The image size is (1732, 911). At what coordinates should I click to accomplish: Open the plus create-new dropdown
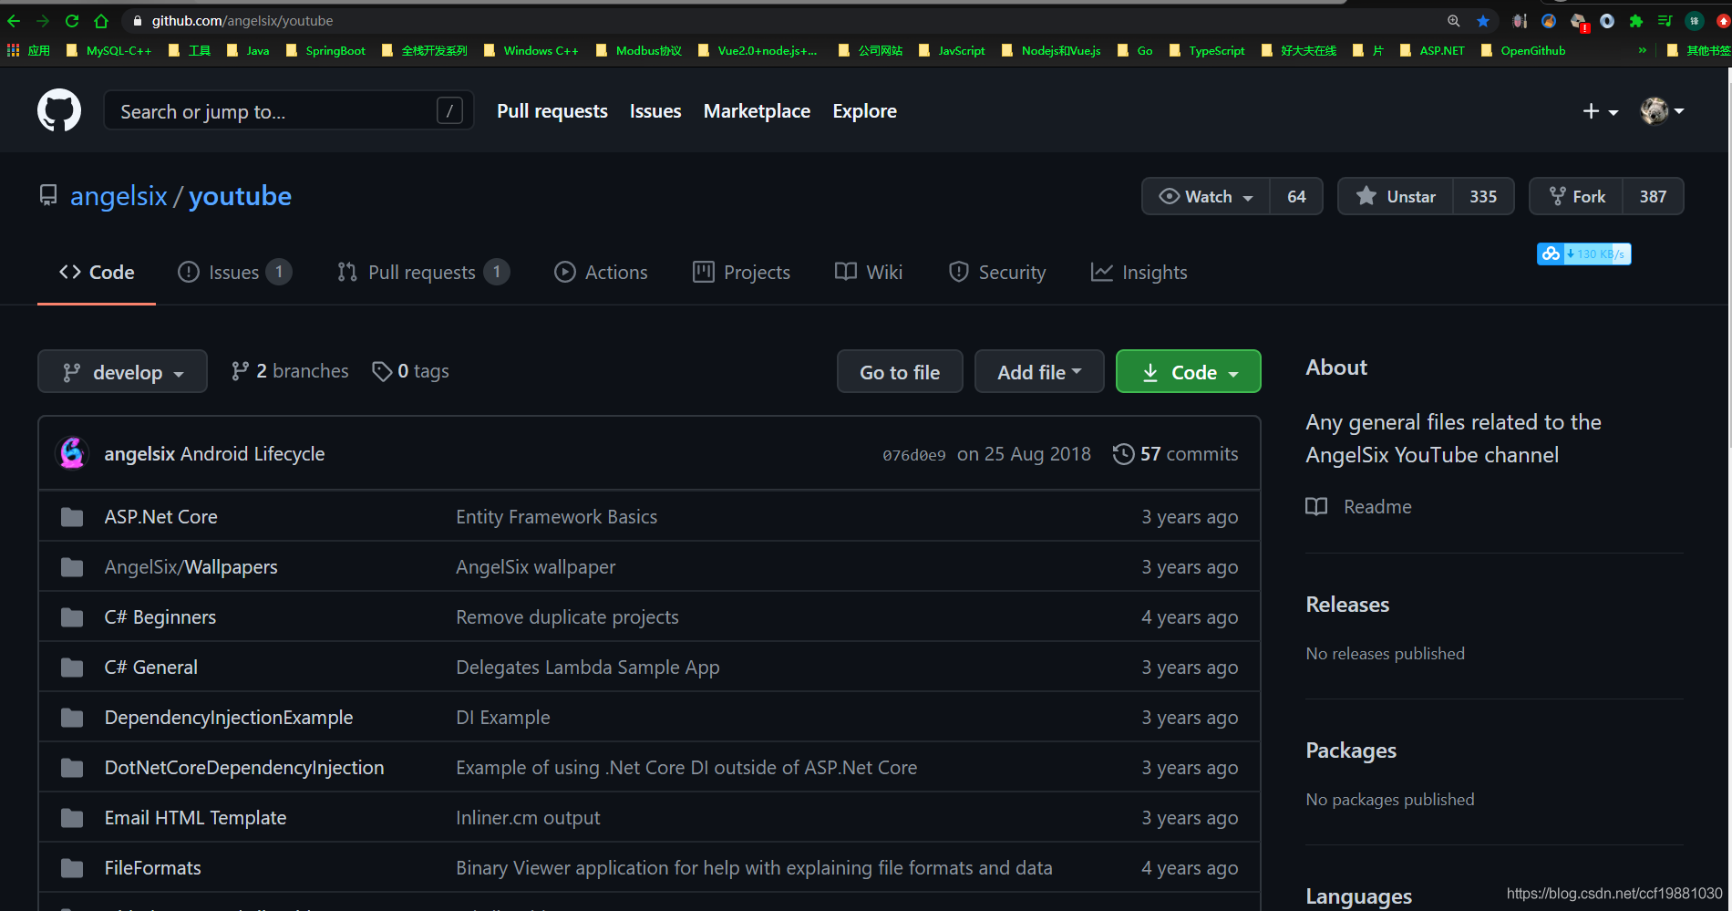point(1600,110)
